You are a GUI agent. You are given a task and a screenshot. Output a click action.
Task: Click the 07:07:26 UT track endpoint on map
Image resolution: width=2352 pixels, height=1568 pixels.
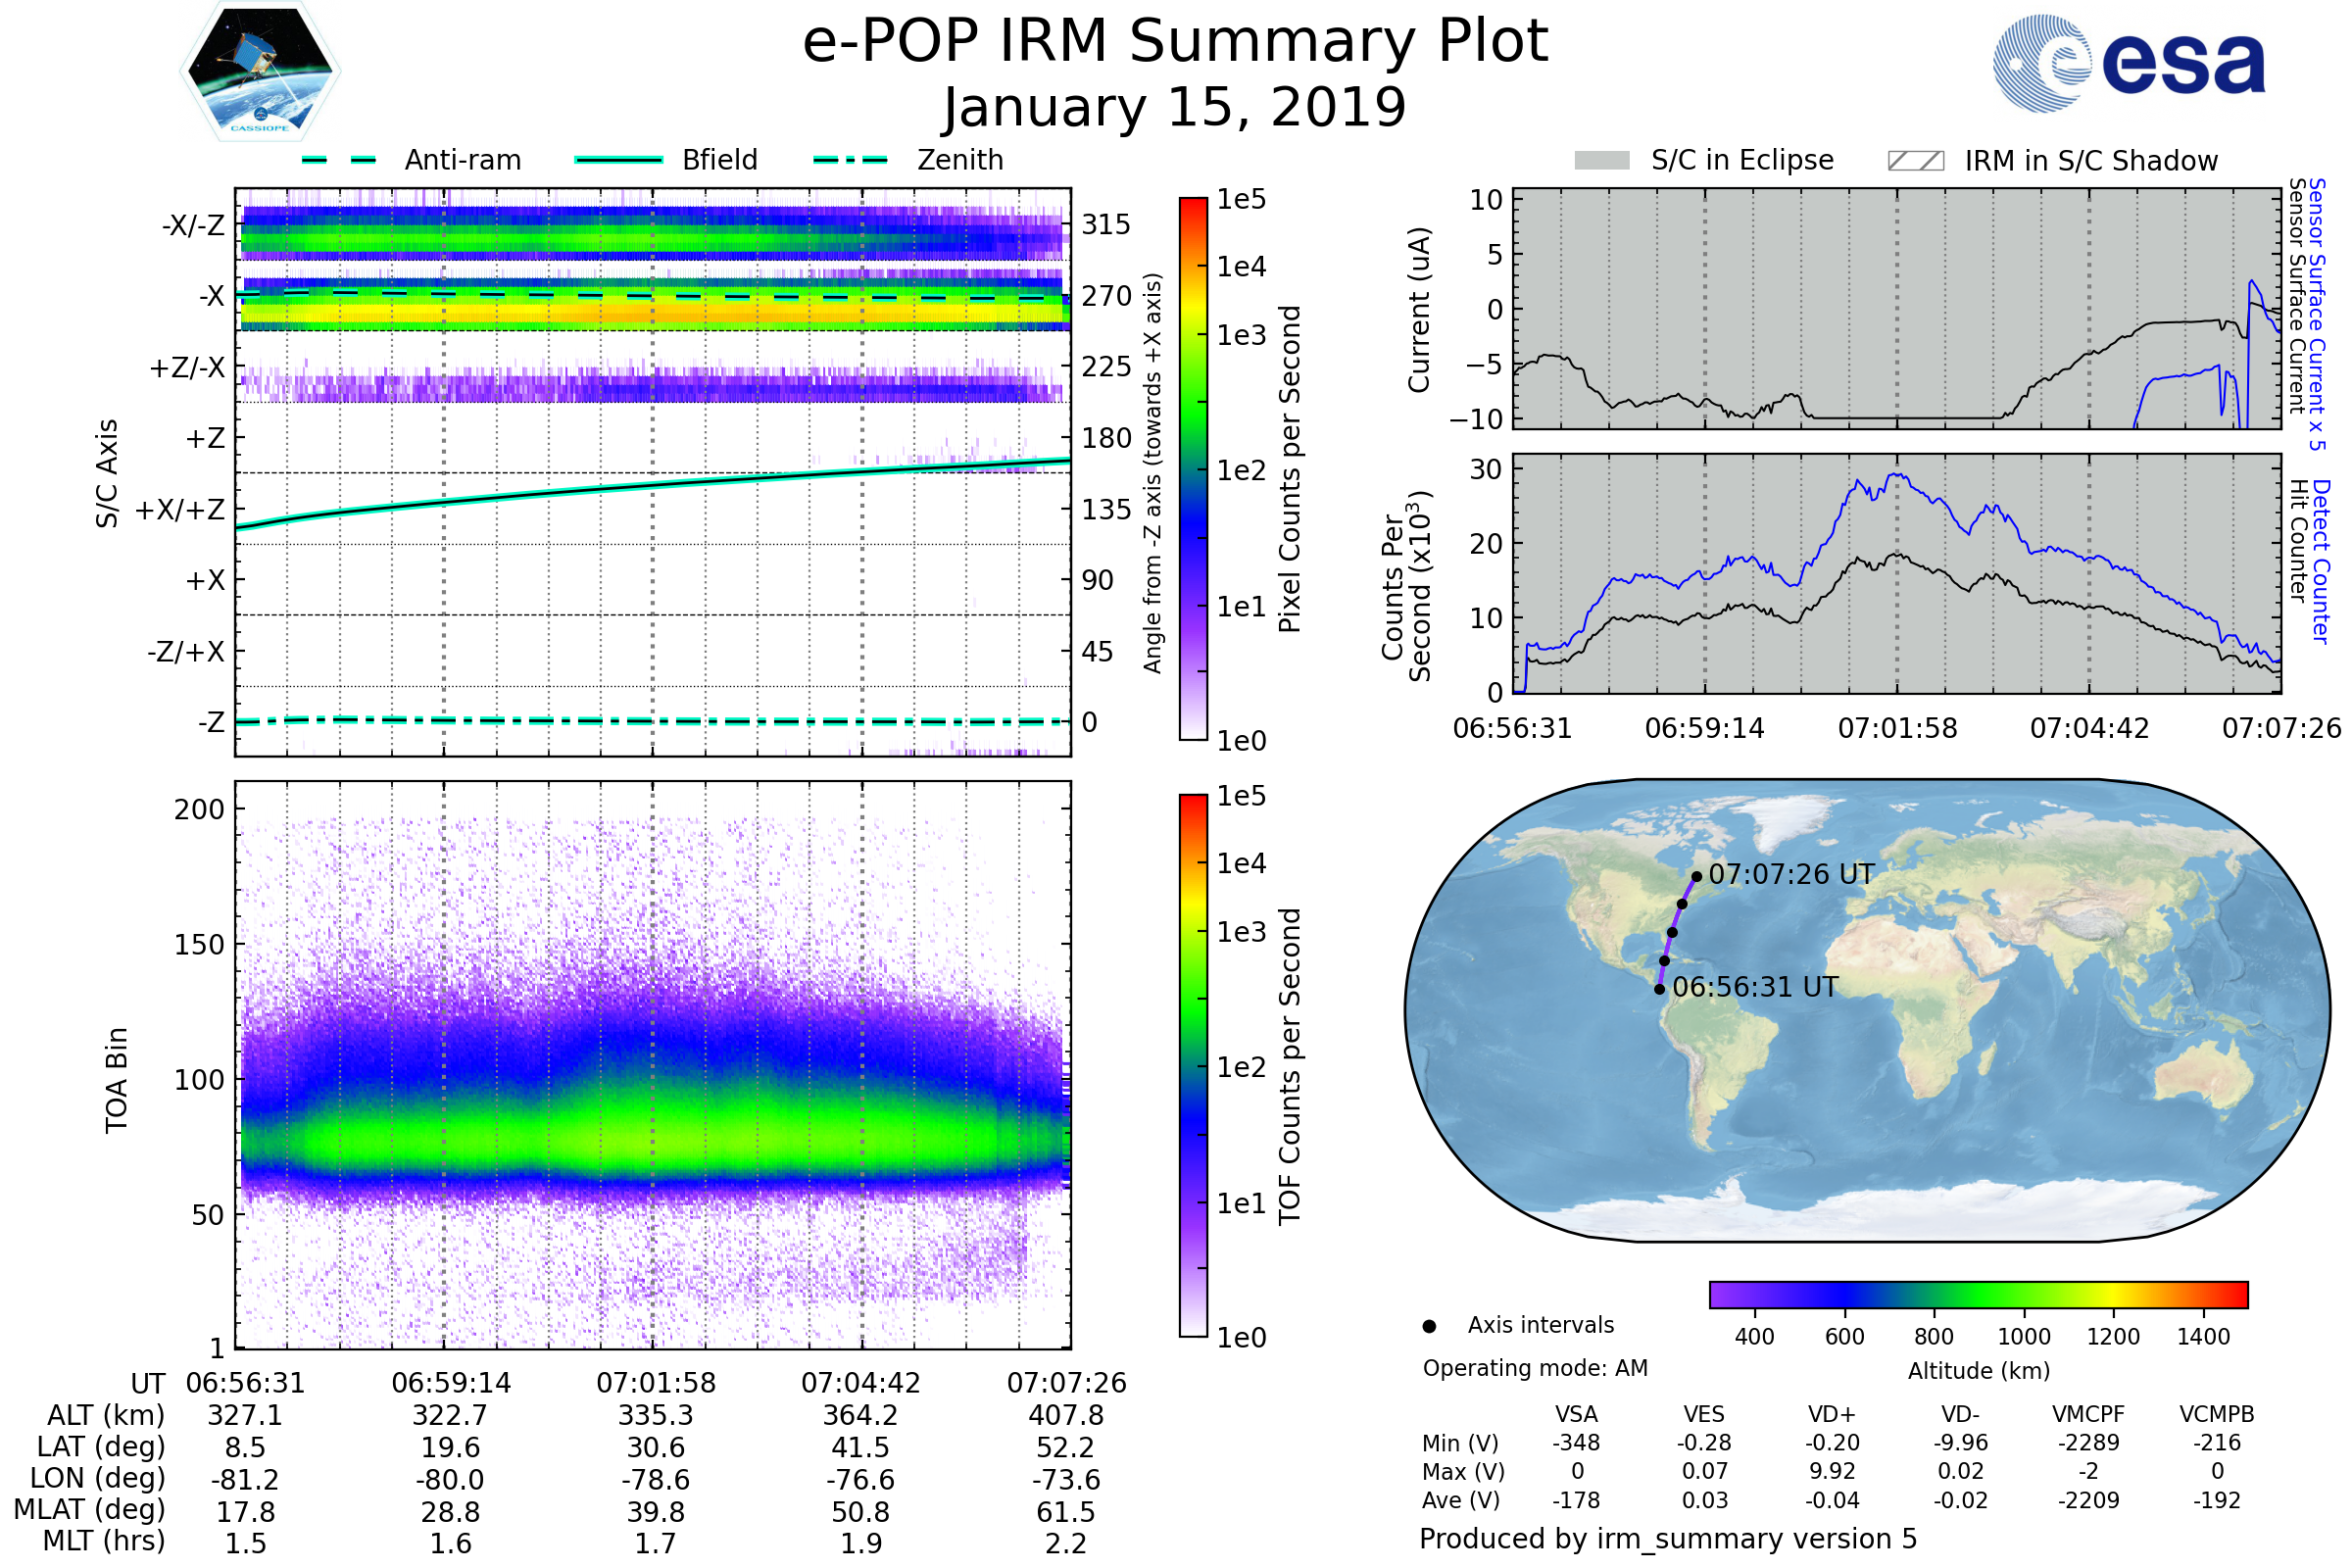click(1696, 877)
